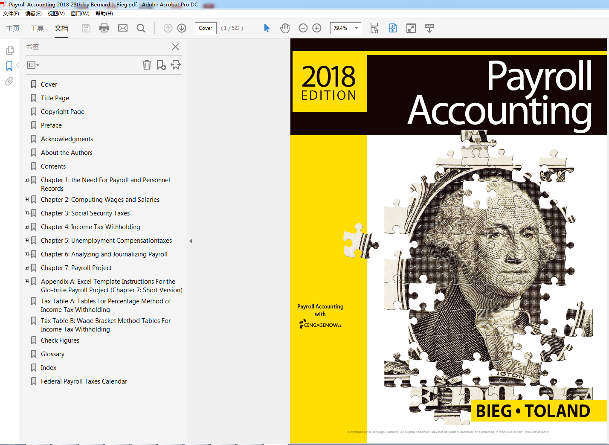
Task: Open bookmark options dropdown menu
Action: [x=33, y=65]
